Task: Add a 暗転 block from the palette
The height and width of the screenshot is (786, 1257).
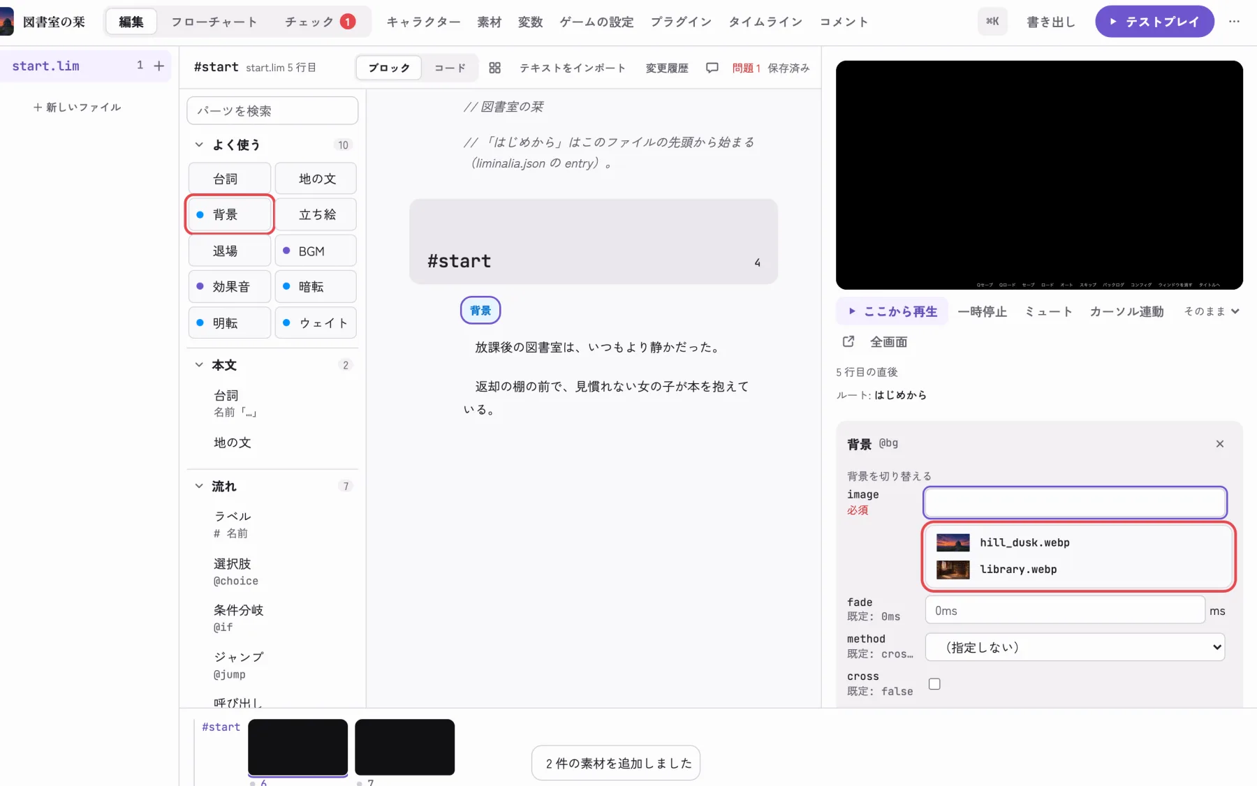Action: coord(316,286)
